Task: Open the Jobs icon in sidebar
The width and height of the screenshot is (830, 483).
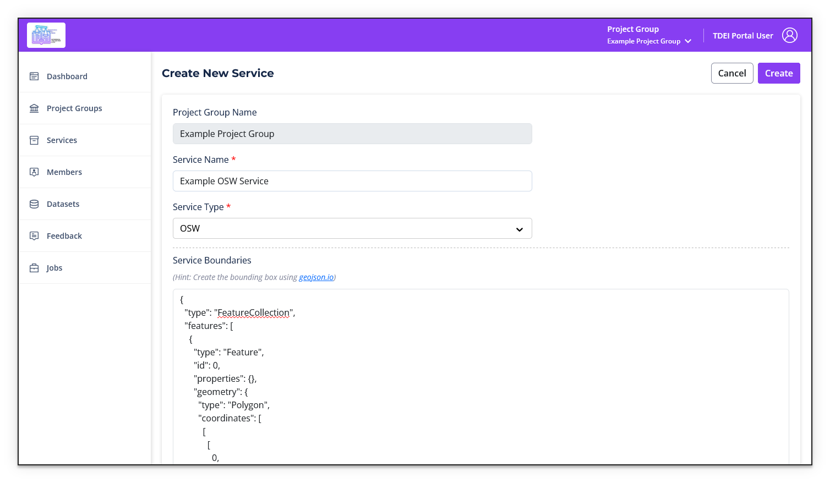Action: tap(34, 267)
